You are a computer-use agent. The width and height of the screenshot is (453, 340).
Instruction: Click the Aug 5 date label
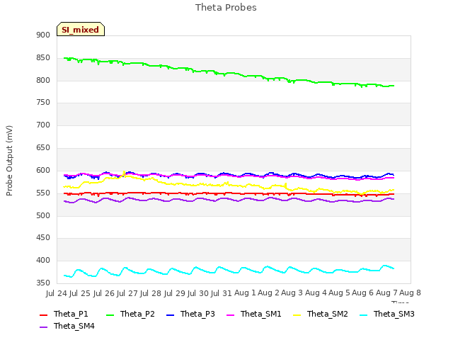click(339, 293)
